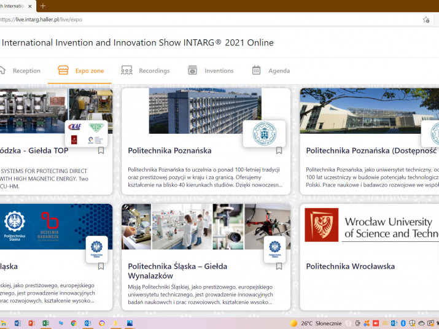
Task: Launch Excel from the Windows taskbar
Action: (x=45, y=323)
